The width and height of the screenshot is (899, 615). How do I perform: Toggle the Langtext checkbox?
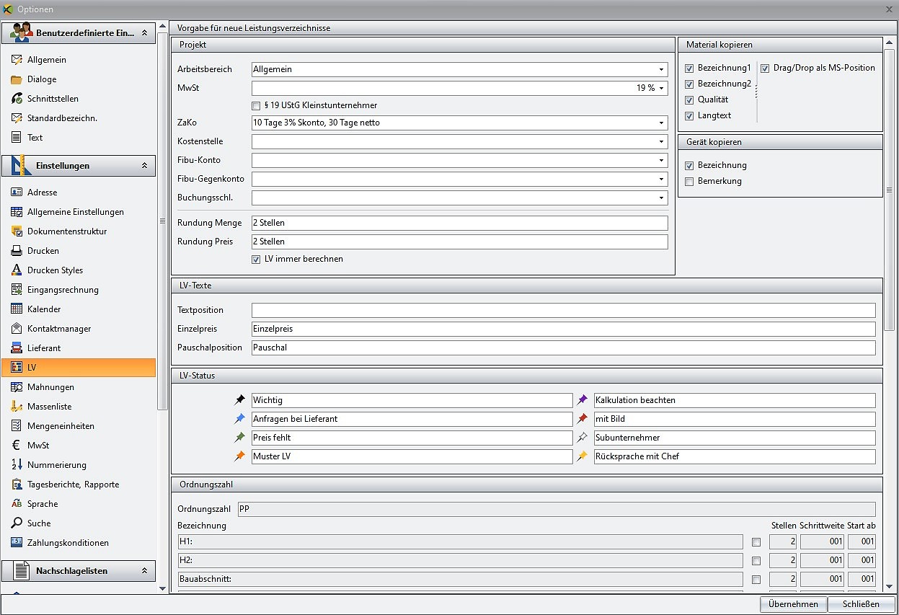click(x=689, y=116)
